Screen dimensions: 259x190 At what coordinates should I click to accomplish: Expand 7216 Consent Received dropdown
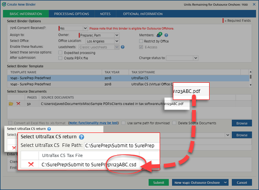[85, 28]
